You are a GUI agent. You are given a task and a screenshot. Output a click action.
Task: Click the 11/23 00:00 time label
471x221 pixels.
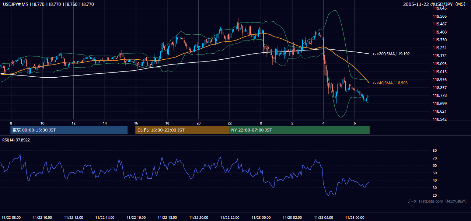click(261, 217)
